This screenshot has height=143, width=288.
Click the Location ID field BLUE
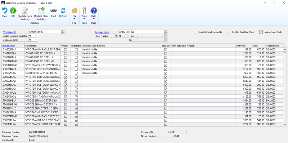(38, 140)
